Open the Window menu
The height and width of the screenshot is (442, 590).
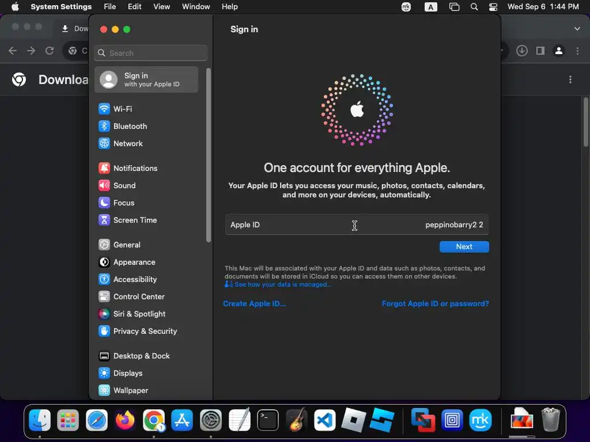[x=196, y=7]
